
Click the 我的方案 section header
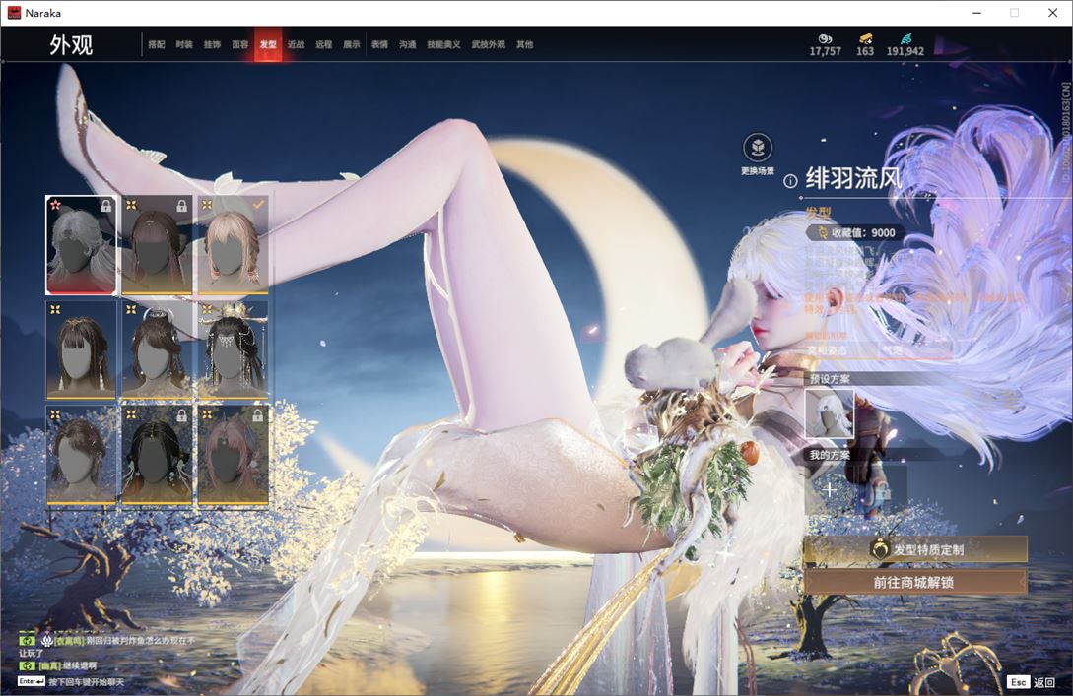(x=830, y=455)
